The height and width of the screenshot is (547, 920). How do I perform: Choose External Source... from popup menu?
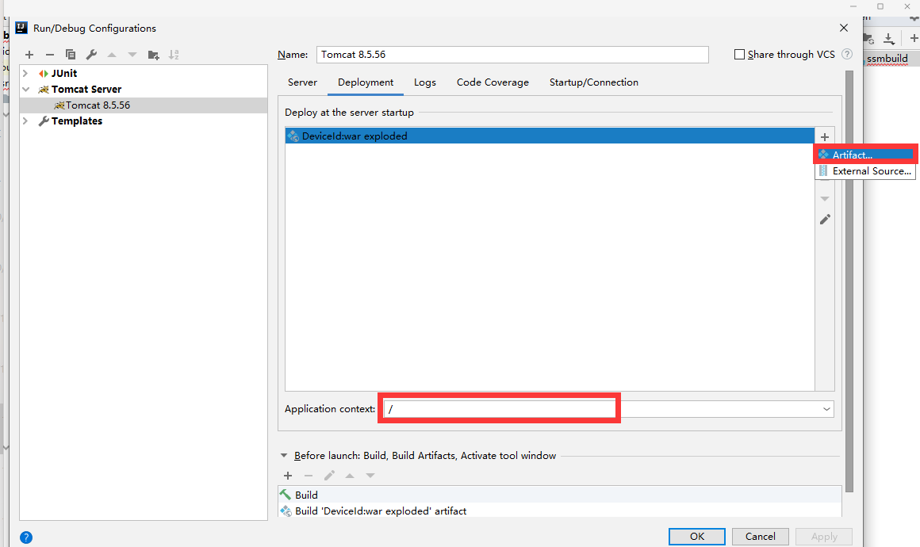(x=865, y=171)
